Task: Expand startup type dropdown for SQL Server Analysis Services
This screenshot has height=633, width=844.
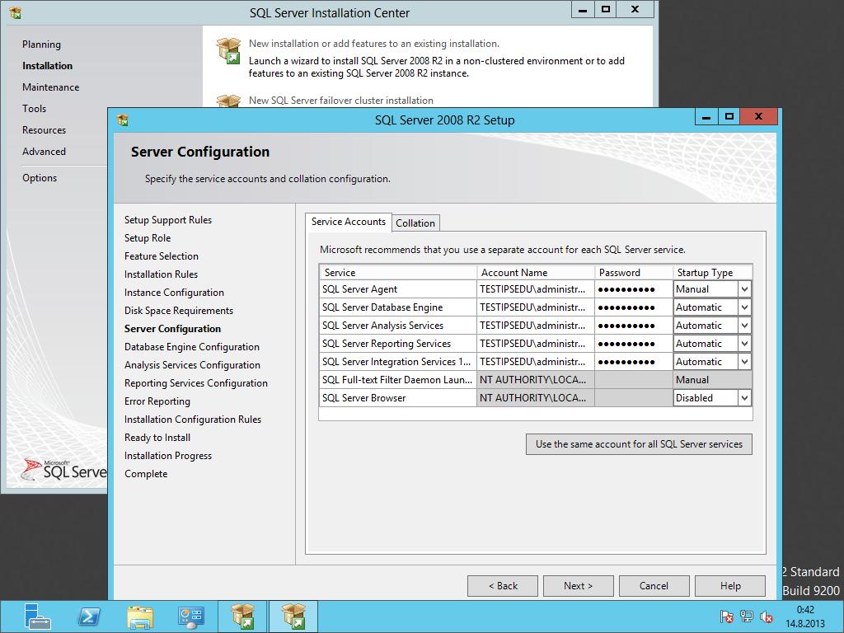Action: click(x=744, y=326)
